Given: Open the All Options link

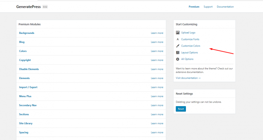Looking at the screenshot, I should click(x=187, y=59).
